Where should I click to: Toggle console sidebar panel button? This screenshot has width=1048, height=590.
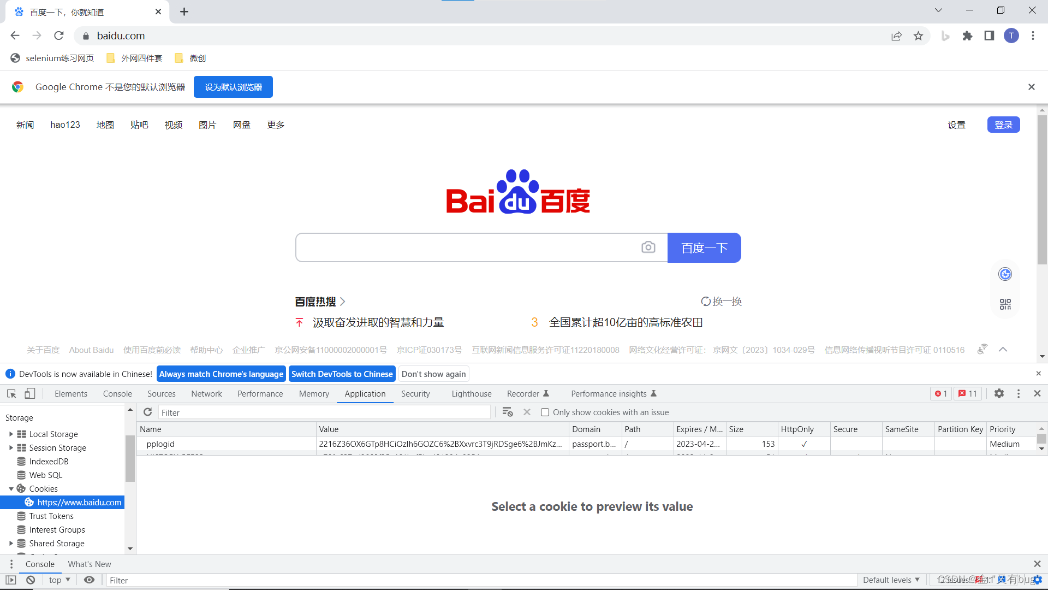click(x=11, y=580)
